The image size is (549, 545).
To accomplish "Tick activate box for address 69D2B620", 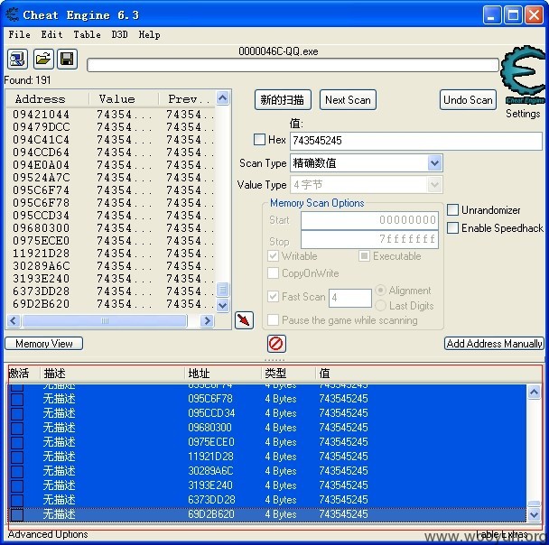I will click(17, 514).
